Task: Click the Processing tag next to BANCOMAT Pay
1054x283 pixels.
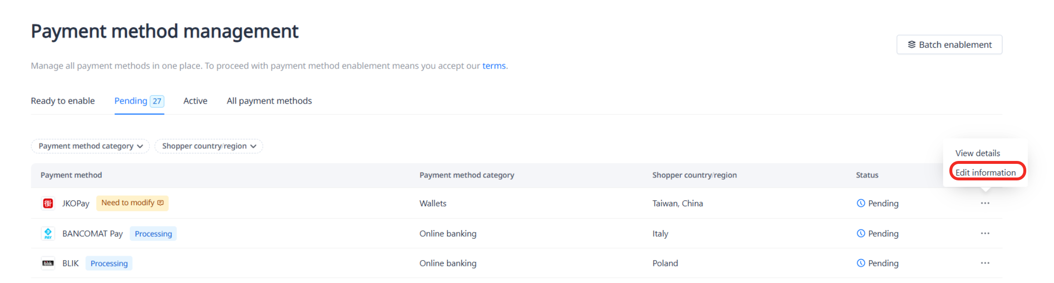Action: click(x=153, y=234)
